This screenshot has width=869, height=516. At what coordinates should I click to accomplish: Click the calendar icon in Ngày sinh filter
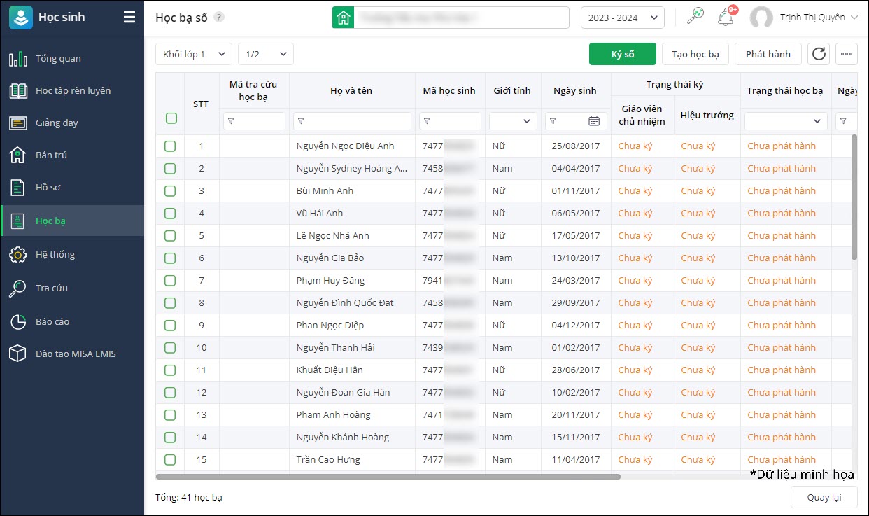pos(594,121)
